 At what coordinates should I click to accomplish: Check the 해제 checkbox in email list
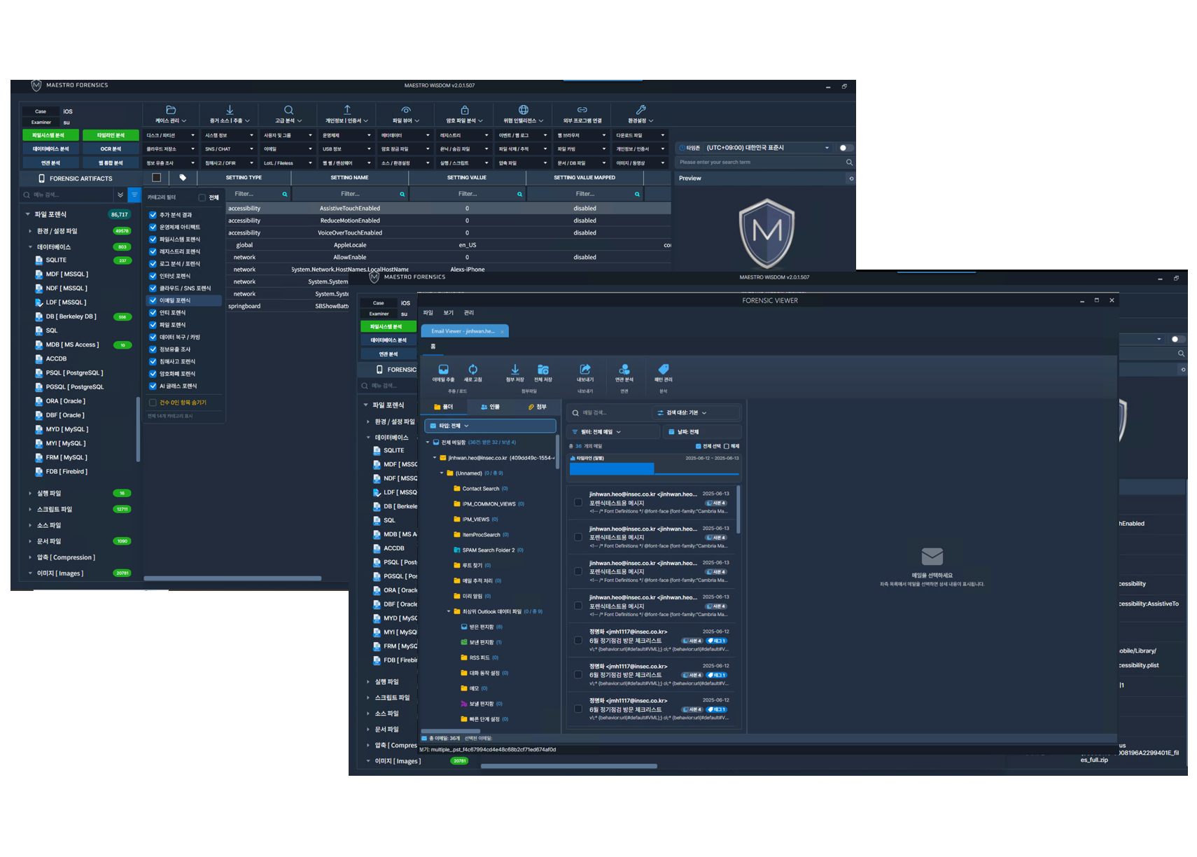click(x=727, y=446)
